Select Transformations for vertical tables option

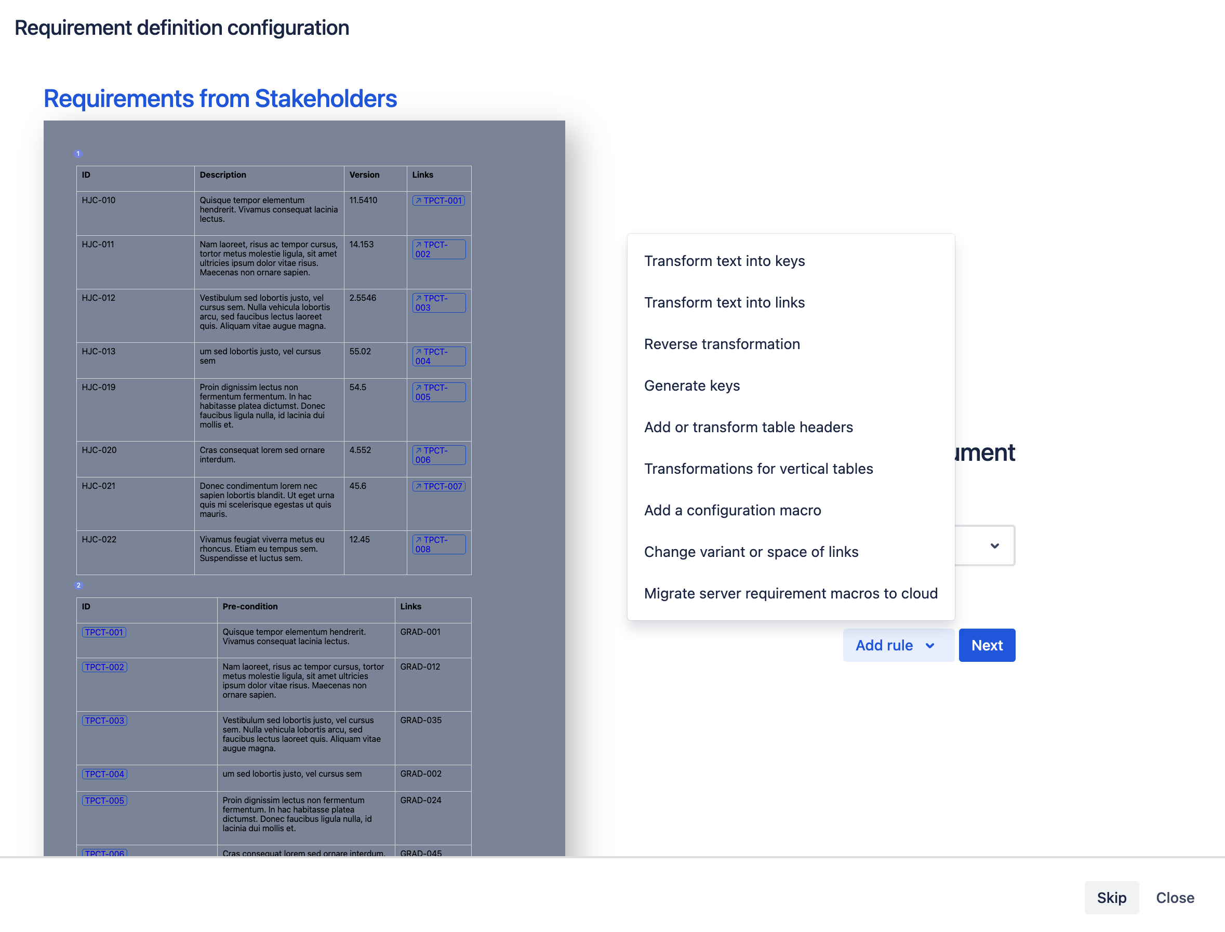pyautogui.click(x=759, y=468)
